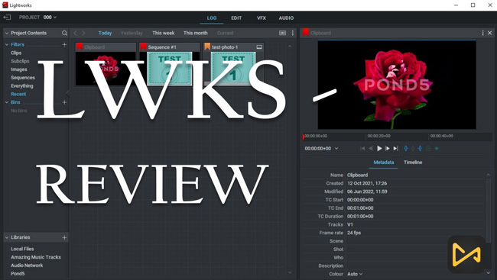Click the orange flag on test-photo-1
This screenshot has height=280, width=497.
point(207,47)
